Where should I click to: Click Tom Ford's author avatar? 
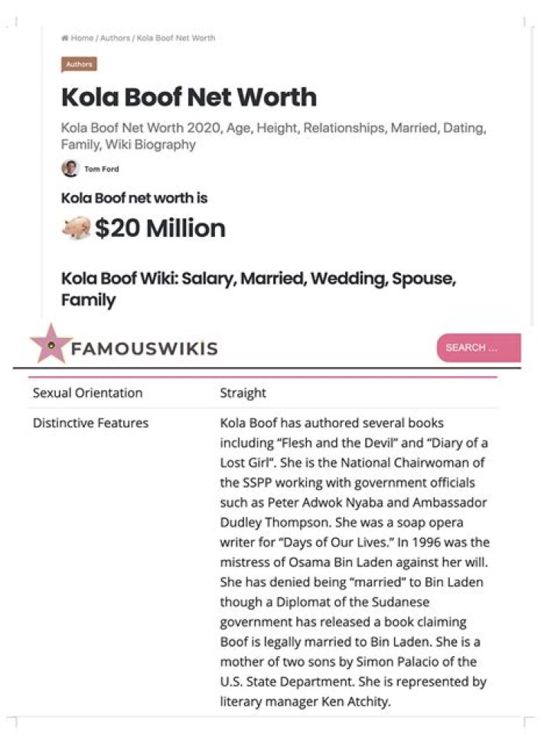(x=70, y=169)
